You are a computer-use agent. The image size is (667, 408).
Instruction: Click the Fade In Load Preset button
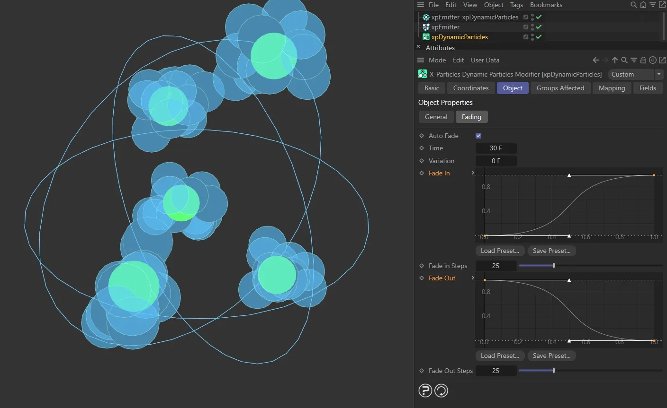pos(499,251)
